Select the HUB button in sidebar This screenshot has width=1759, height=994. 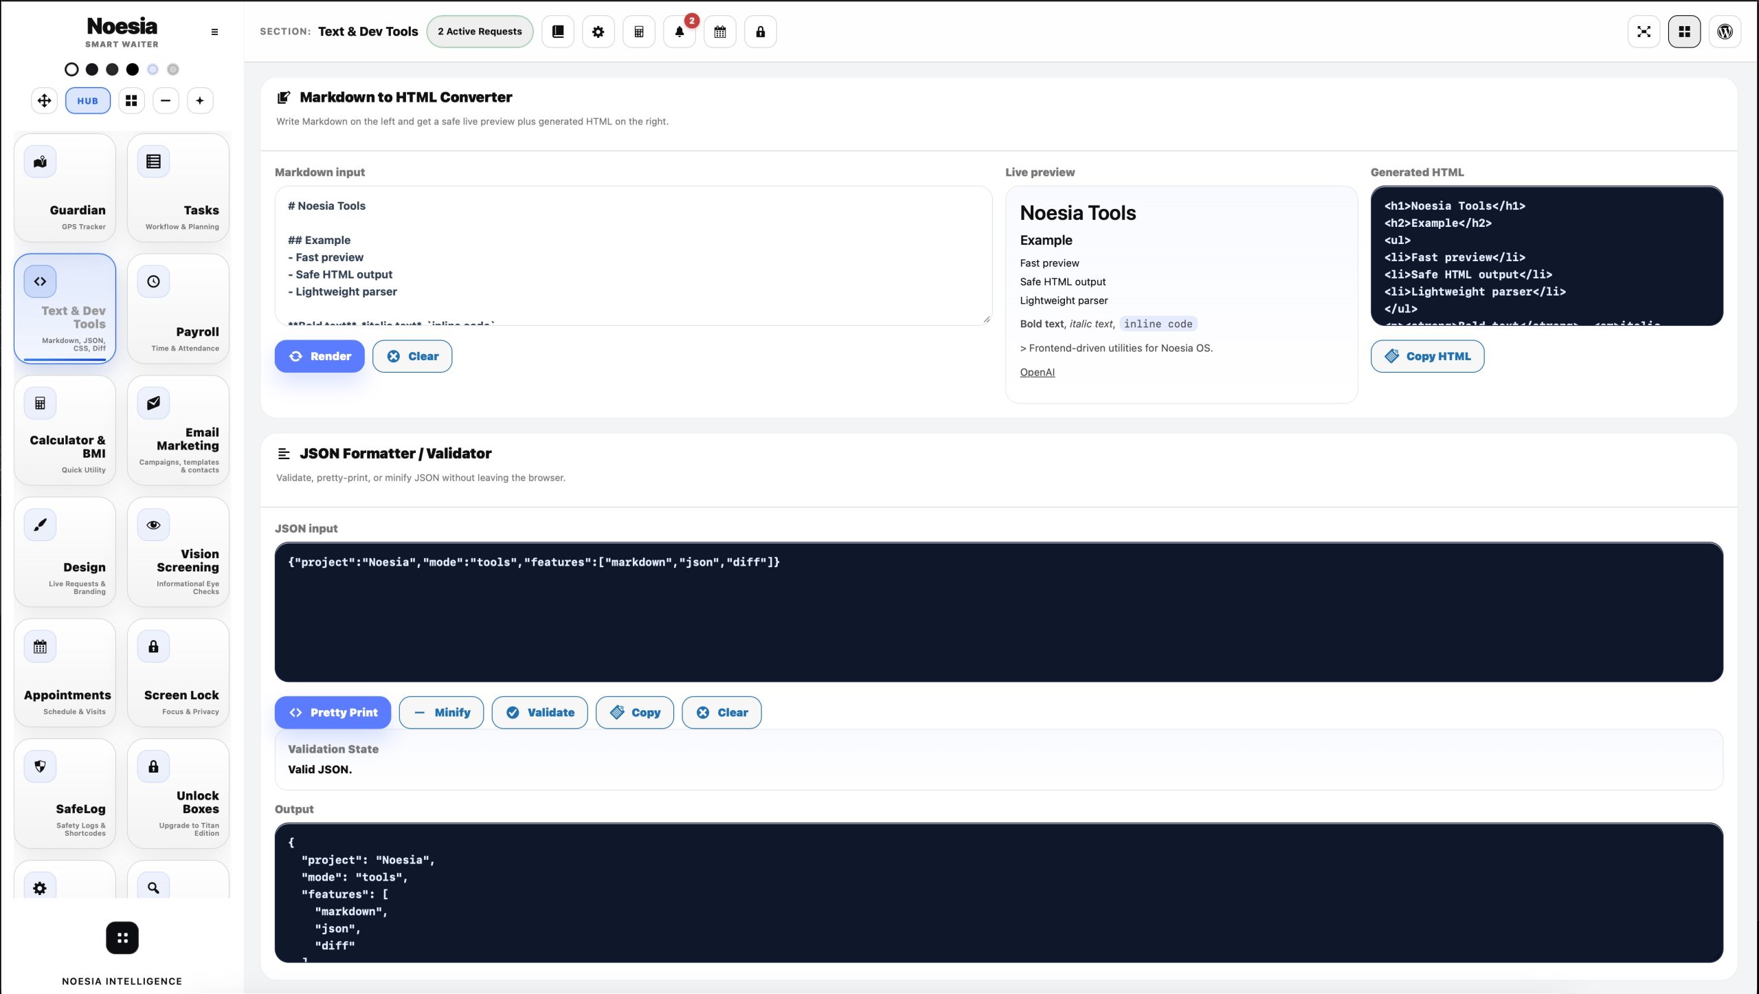pos(88,101)
